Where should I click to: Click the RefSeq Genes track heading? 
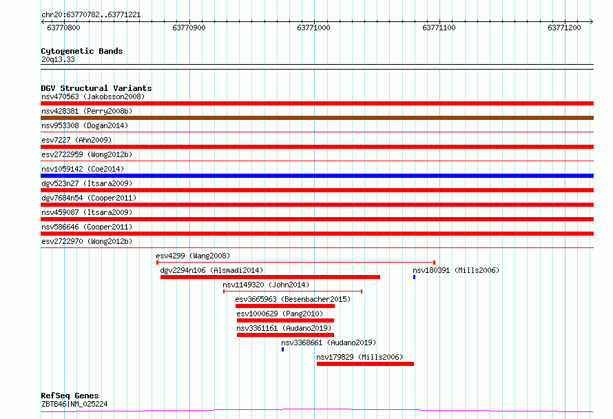[x=70, y=396]
